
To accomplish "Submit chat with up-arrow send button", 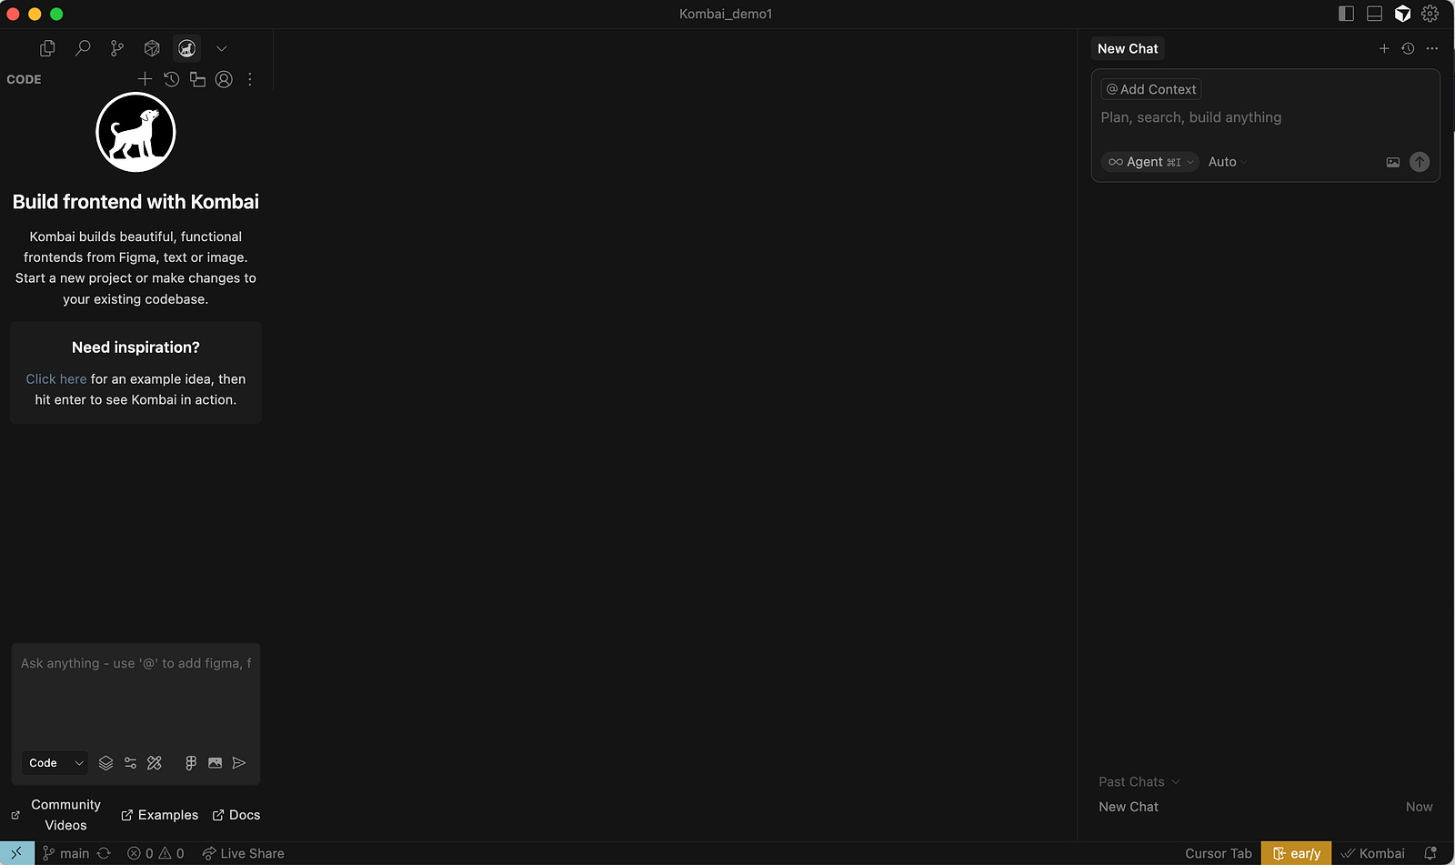I will pyautogui.click(x=1420, y=162).
